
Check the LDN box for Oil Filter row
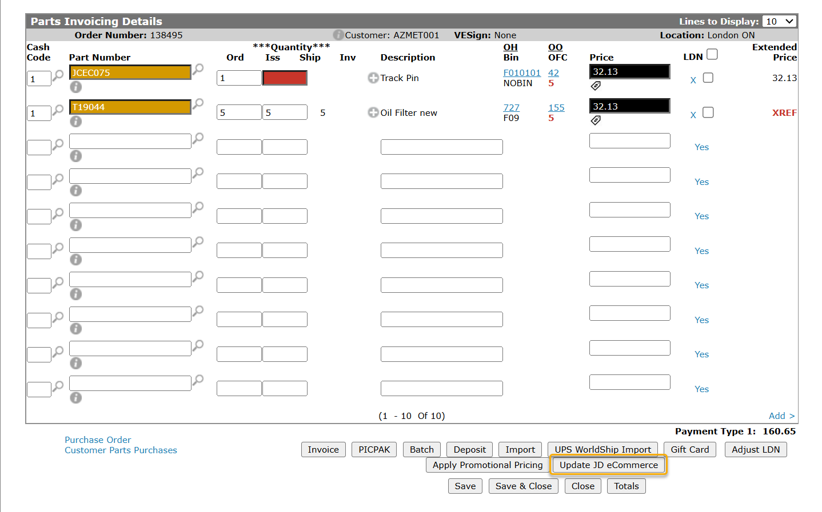click(708, 112)
